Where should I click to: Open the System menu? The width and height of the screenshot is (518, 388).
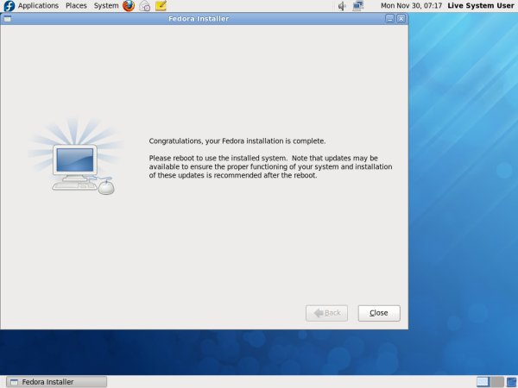[105, 6]
